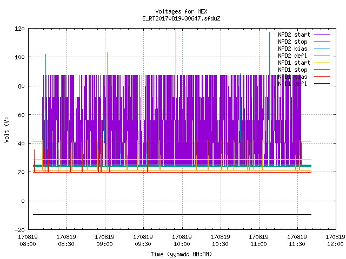Select the file name E_RT20170819030647.sfduZ
The width and height of the screenshot is (346, 259).
(181, 18)
